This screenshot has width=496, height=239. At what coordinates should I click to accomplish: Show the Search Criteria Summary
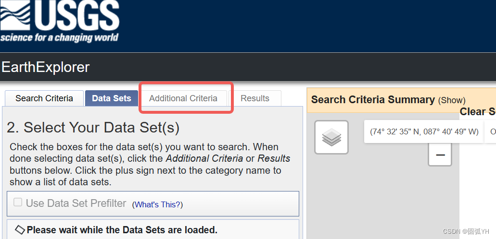(x=452, y=100)
